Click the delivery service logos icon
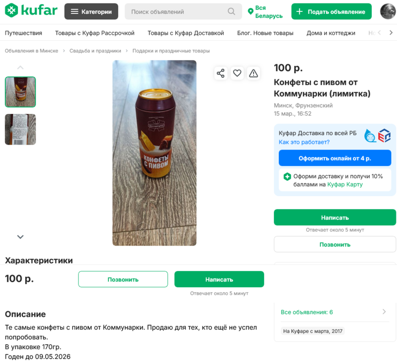The image size is (397, 363). 377,136
